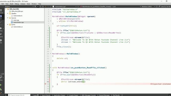Open Design mode in left sidebar

tap(1, 22)
